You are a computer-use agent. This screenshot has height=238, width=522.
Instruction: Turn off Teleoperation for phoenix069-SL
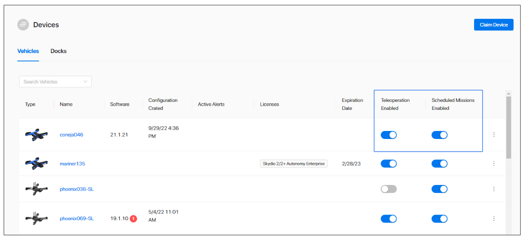point(389,219)
